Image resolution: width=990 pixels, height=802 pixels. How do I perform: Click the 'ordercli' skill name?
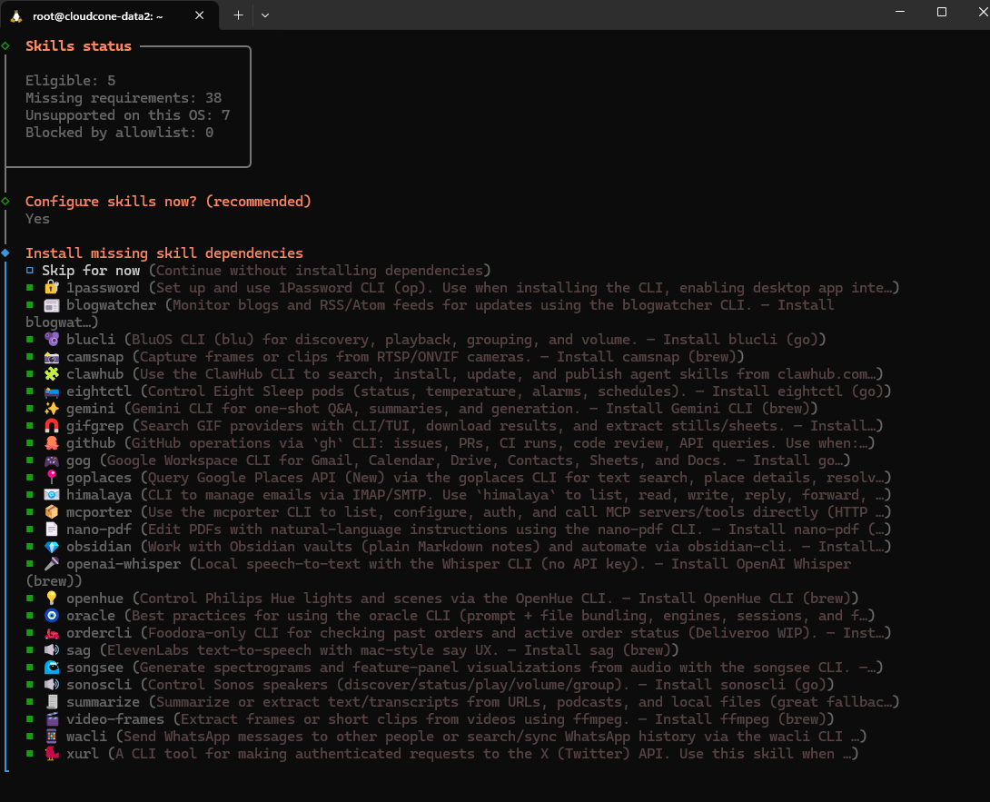(99, 633)
